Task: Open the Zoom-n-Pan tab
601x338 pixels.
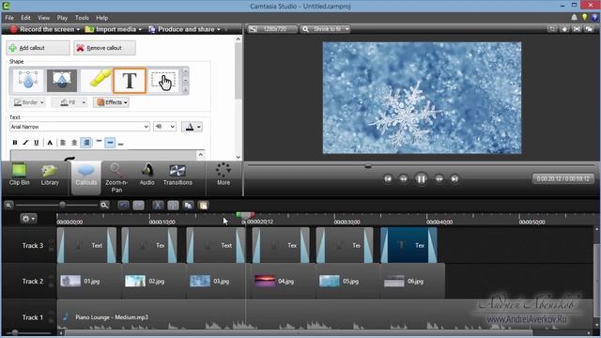Action: pyautogui.click(x=116, y=177)
